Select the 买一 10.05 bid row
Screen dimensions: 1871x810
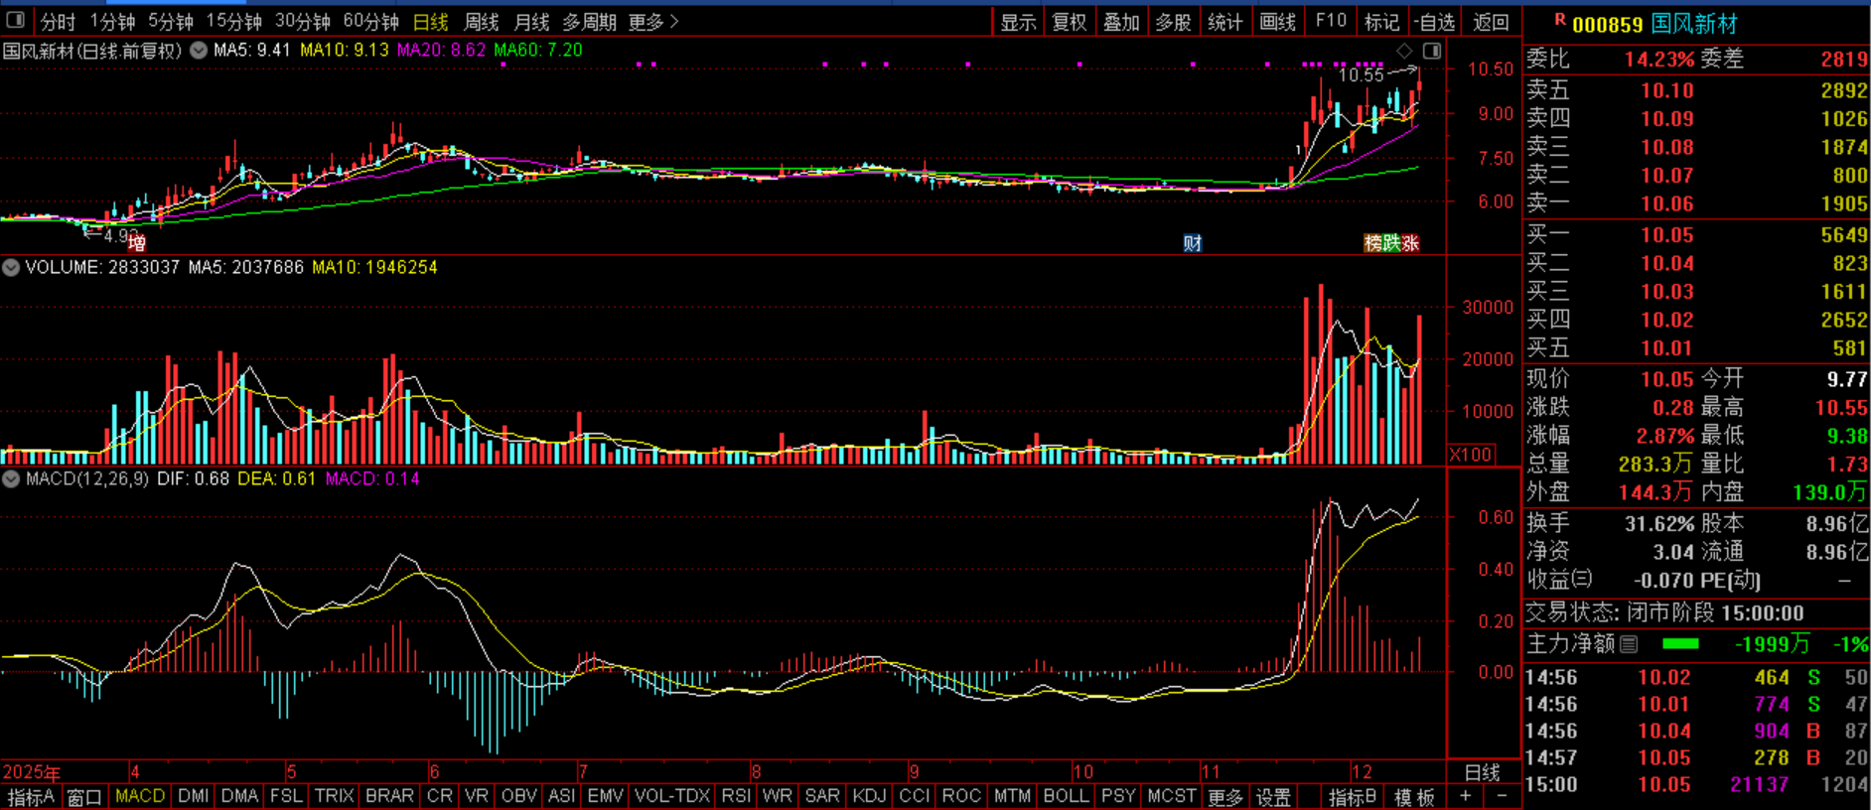click(1697, 235)
